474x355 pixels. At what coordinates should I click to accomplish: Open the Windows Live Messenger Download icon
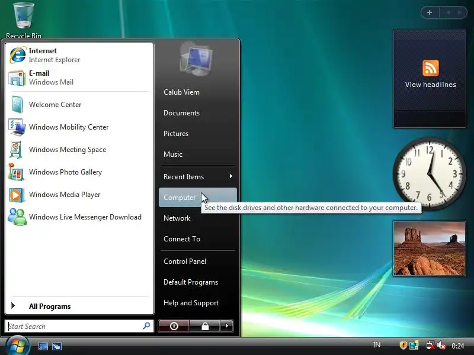tap(17, 217)
